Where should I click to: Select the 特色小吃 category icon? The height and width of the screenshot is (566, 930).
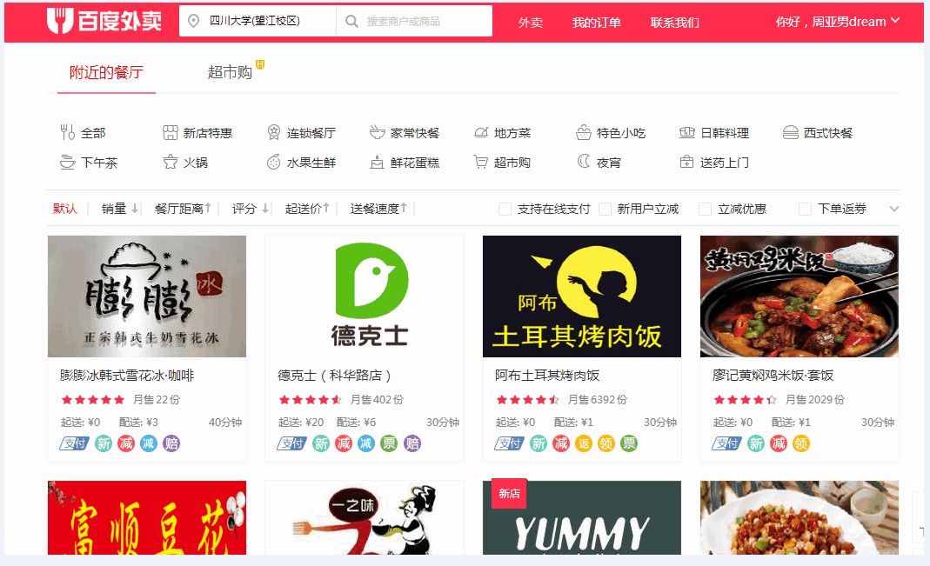pos(584,132)
